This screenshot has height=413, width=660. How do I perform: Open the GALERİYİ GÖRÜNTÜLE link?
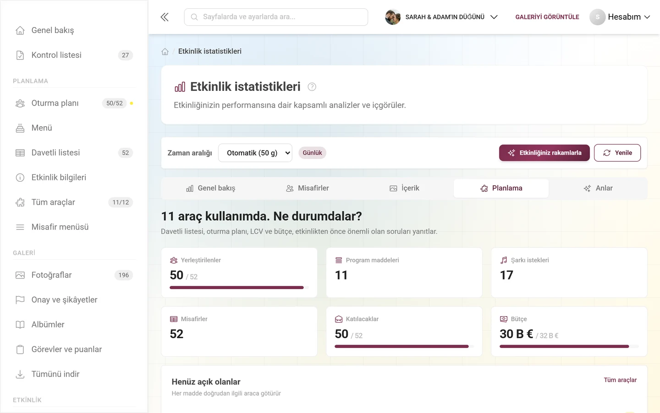547,17
